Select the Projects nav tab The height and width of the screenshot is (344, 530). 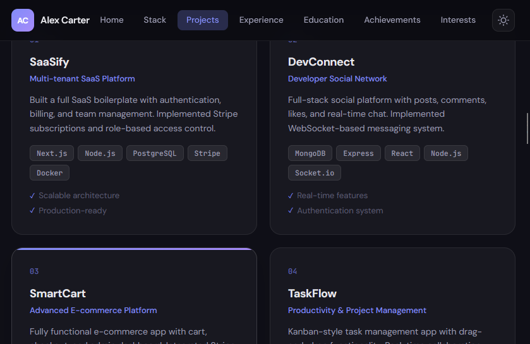click(x=203, y=20)
